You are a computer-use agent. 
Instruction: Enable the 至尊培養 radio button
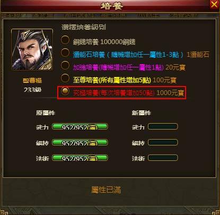65,78
